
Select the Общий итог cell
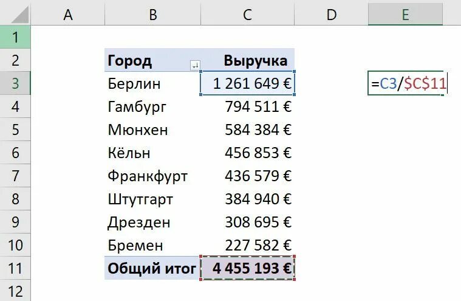coord(152,268)
